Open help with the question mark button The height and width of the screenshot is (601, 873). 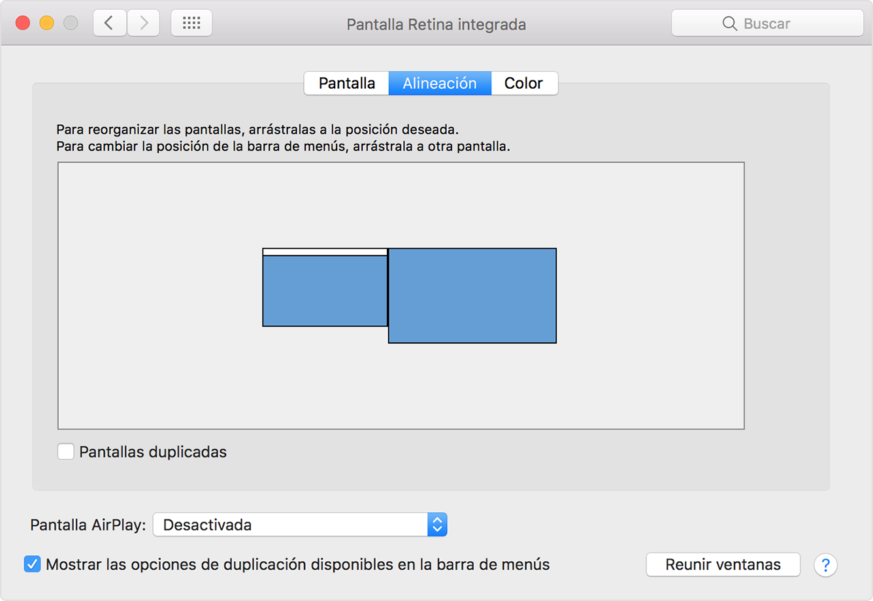click(825, 564)
